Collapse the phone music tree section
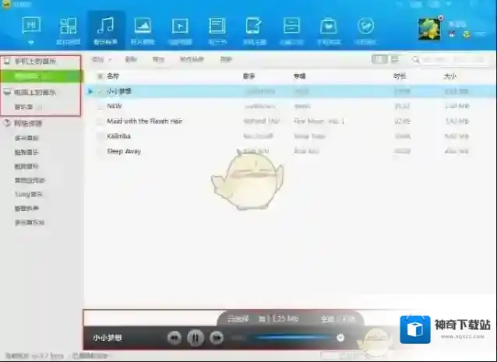The image size is (497, 362). click(7, 61)
